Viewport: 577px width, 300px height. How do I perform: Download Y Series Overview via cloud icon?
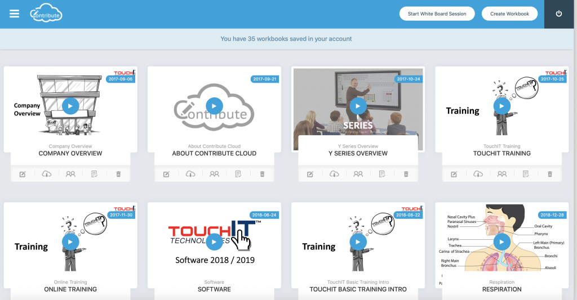[x=334, y=174]
